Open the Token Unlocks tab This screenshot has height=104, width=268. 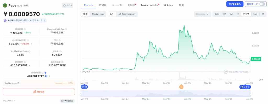[149, 5]
